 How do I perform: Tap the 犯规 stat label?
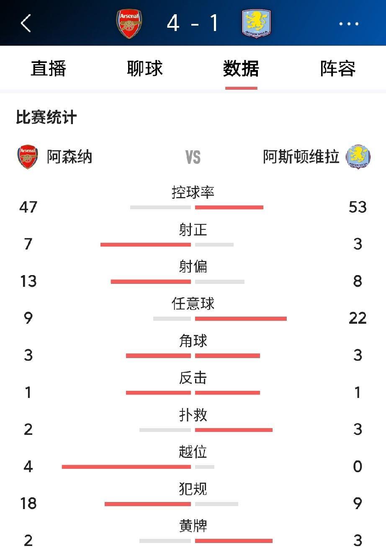click(193, 489)
